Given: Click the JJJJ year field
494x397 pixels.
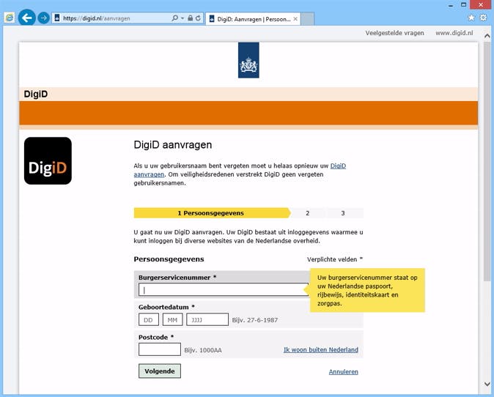Looking at the screenshot, I should (x=207, y=319).
